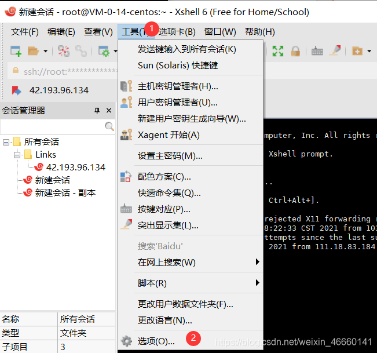The height and width of the screenshot is (353, 377).
Task: Choose 更改语言(N) menu item
Action: (x=191, y=321)
